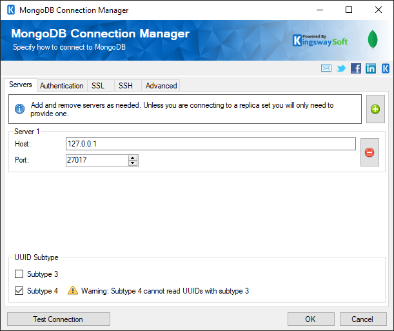Switch to the Authentication tab
394x331 pixels.
62,86
